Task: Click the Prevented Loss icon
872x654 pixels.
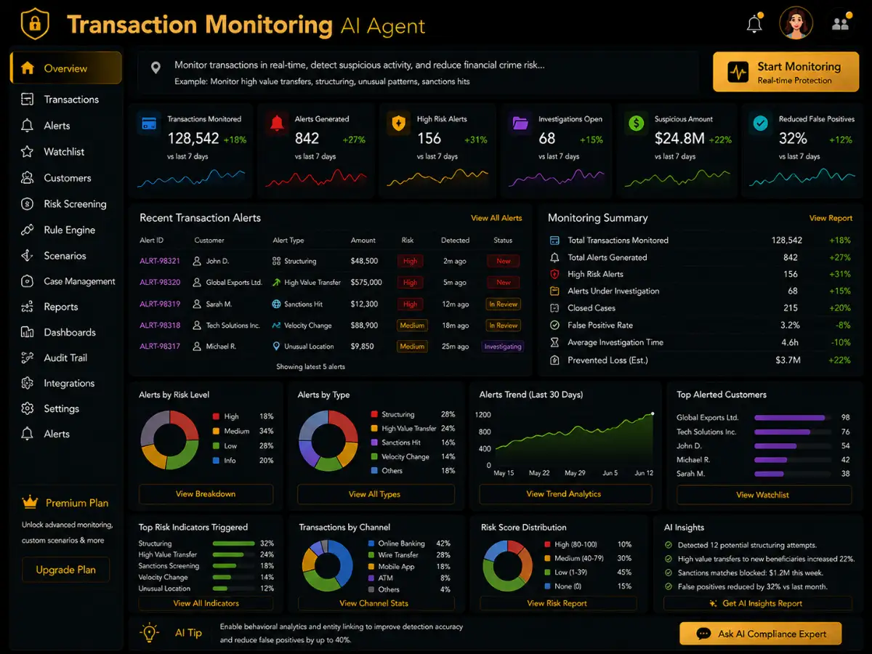Action: 554,360
